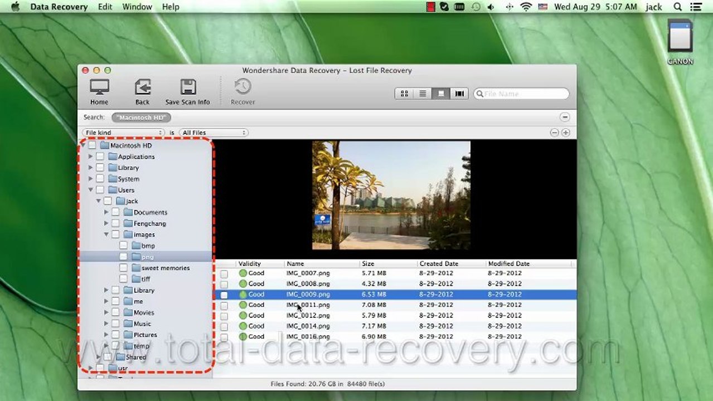Image resolution: width=713 pixels, height=401 pixels.
Task: Open the Data Recovery menu
Action: tap(59, 7)
